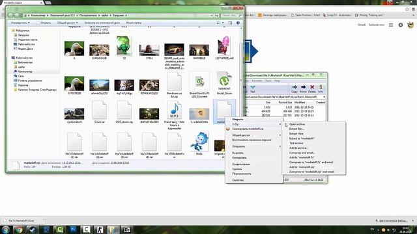Open Counter-Strike icon on taskbar
Image resolution: width=417 pixels, height=234 pixels.
[100, 229]
